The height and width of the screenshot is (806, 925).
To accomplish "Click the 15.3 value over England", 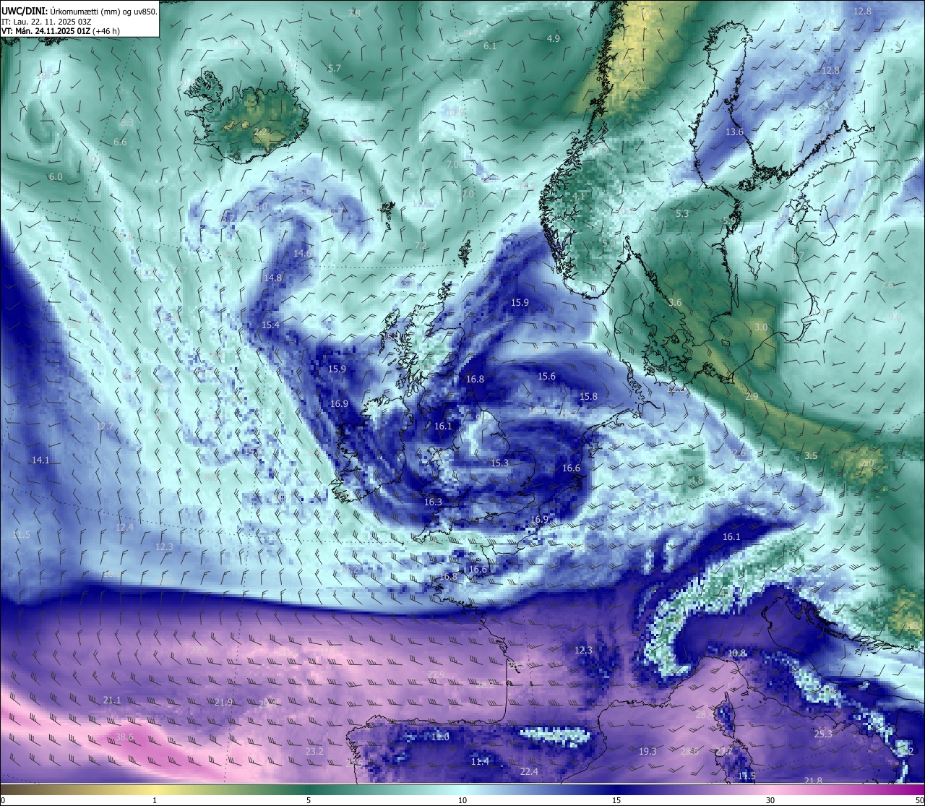I will [499, 463].
